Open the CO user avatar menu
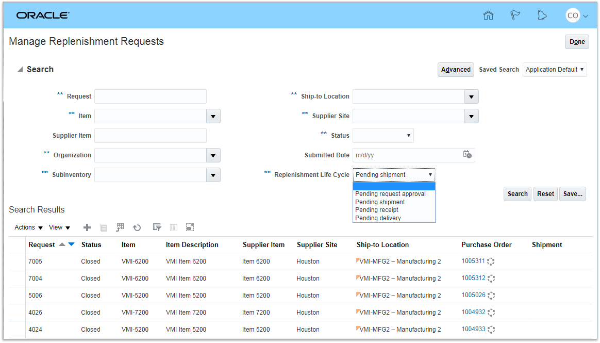Image resolution: width=600 pixels, height=343 pixels. pos(577,15)
